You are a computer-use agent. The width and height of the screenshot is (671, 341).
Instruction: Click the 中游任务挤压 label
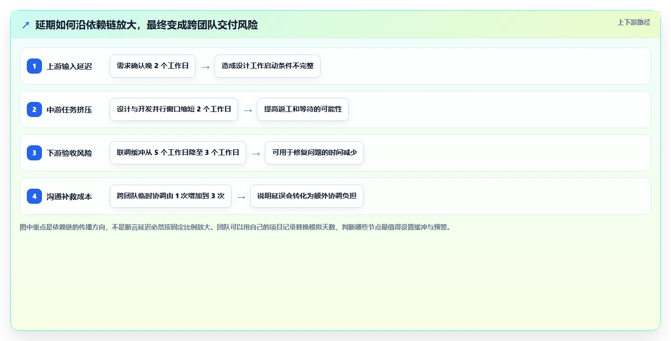coord(69,109)
